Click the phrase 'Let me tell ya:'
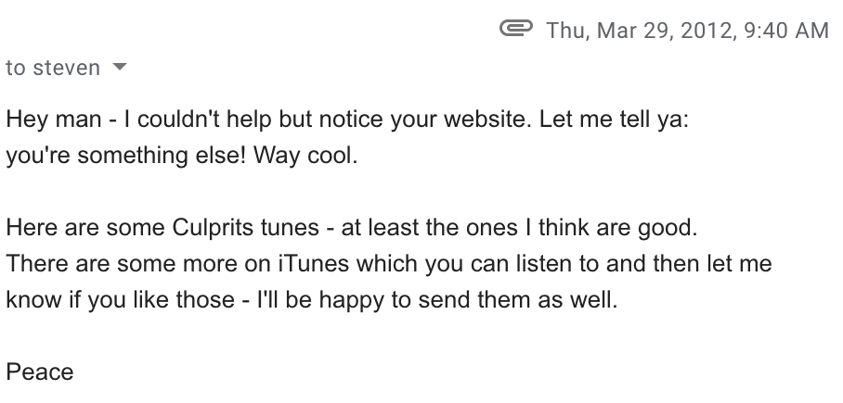This screenshot has height=403, width=843. click(x=614, y=120)
